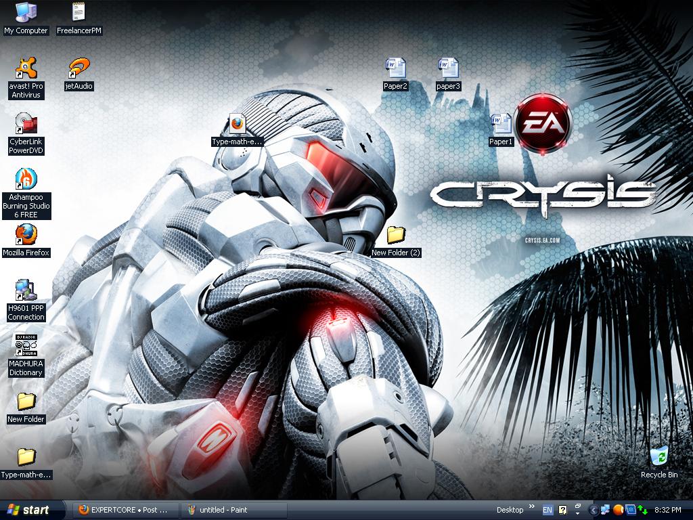Switch to the EXPERTCORE Firefox taskbar window
693x520 pixels.
coord(124,510)
